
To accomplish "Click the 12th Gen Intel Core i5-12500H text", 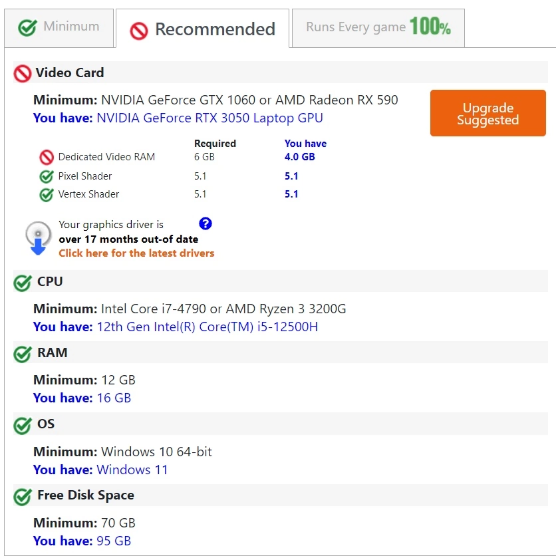I will [x=208, y=327].
